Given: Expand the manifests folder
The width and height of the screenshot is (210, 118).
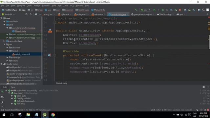Looking at the screenshot, I should point(4,21).
